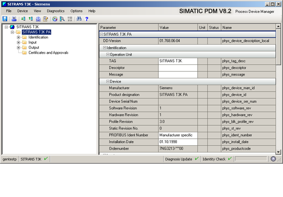Click the parameter table vertical scrollbar

click(278, 88)
